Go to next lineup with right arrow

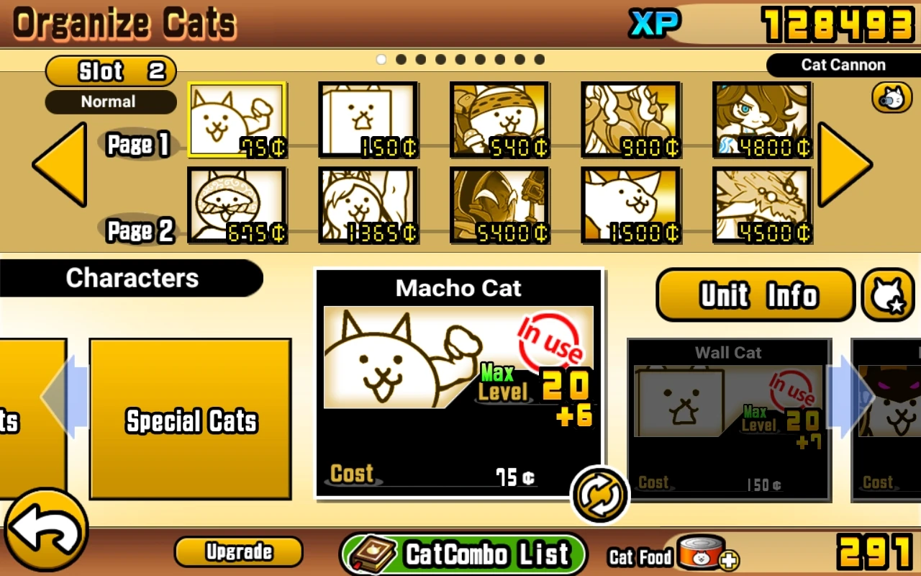(x=845, y=165)
